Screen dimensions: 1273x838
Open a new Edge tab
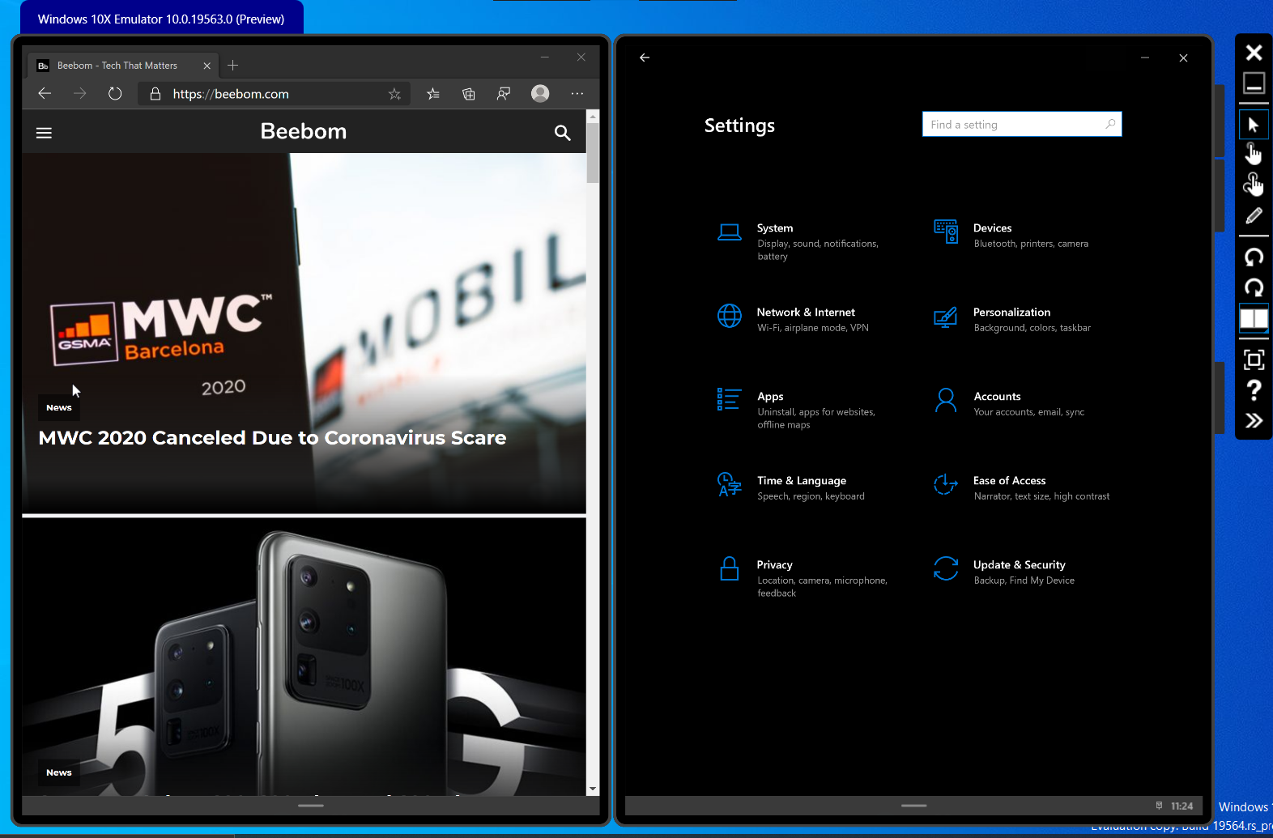point(232,66)
